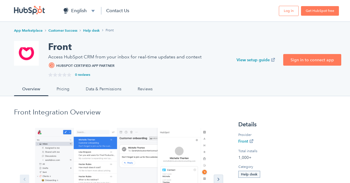Switch to the Pricing tab

click(x=63, y=89)
